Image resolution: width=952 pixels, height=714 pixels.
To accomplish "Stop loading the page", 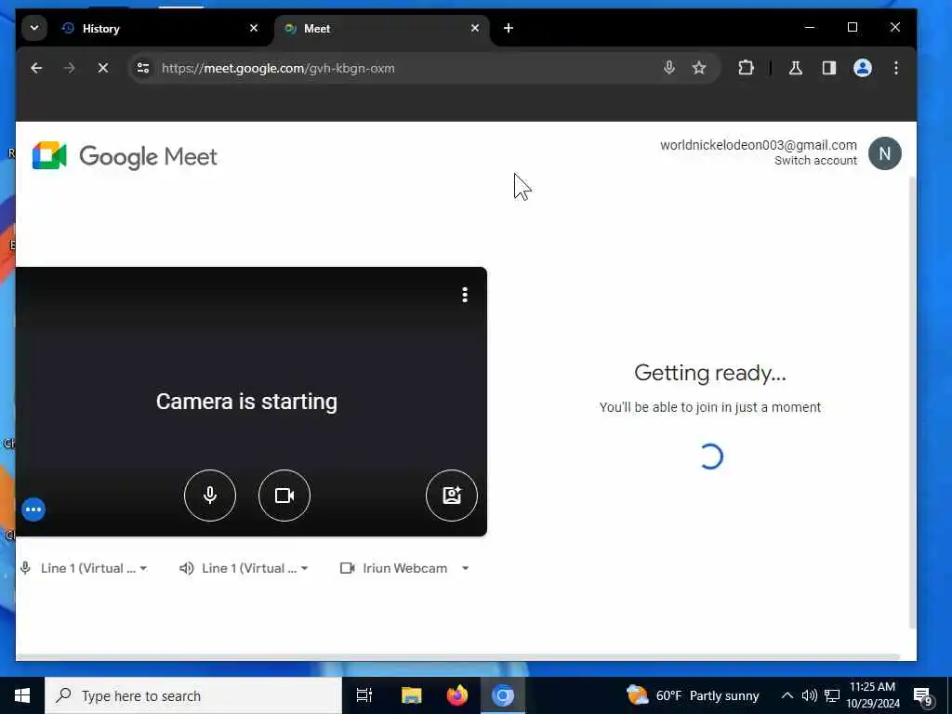I will [102, 68].
